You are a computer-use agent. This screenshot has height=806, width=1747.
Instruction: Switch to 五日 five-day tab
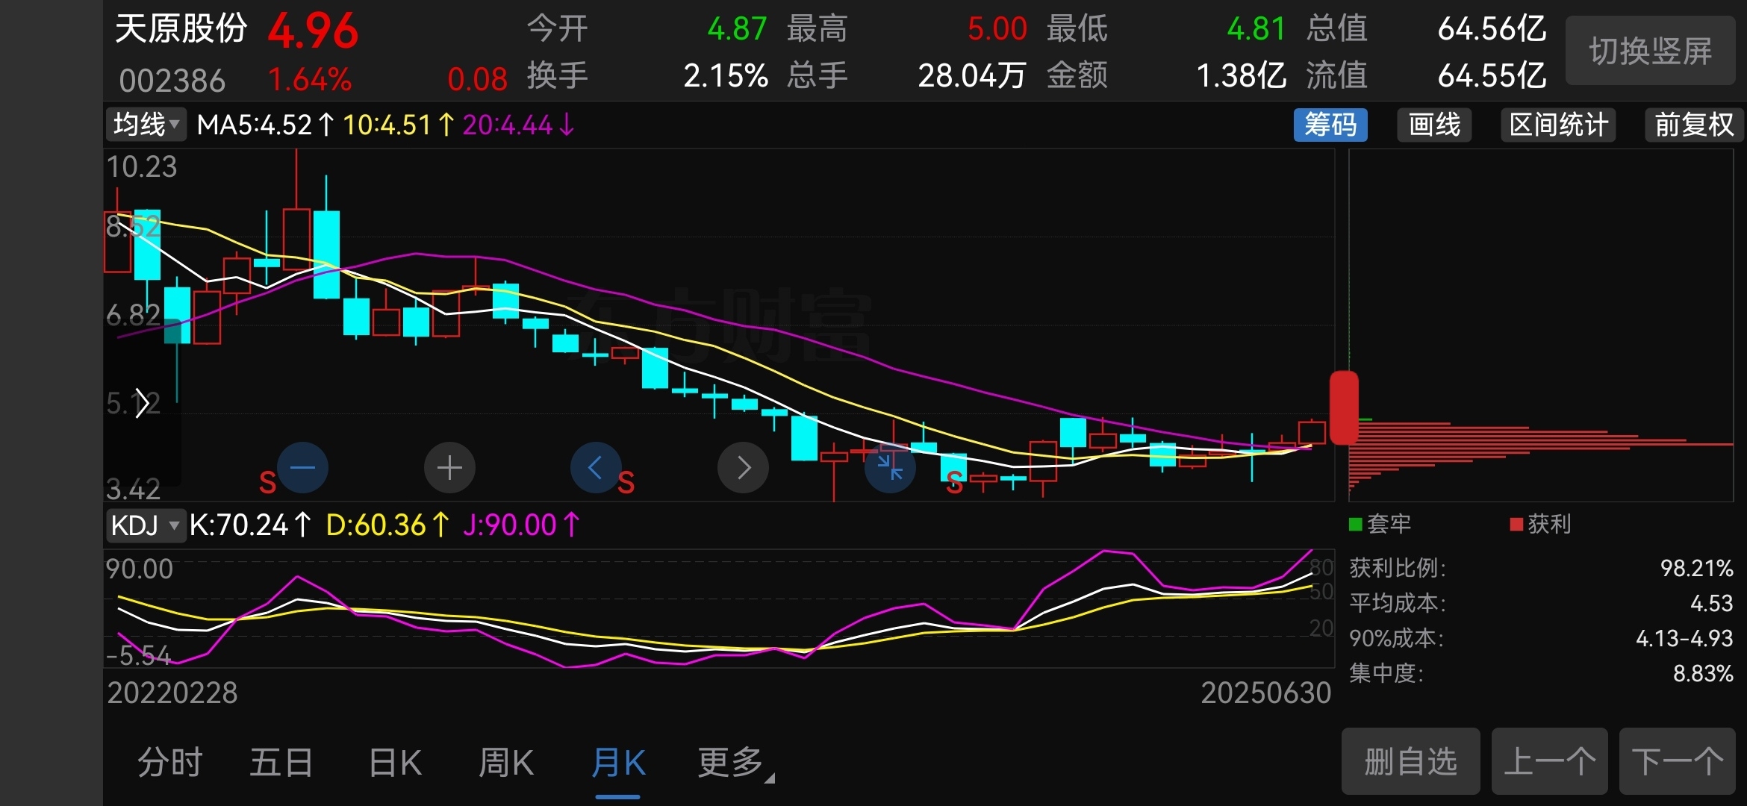pyautogui.click(x=281, y=763)
